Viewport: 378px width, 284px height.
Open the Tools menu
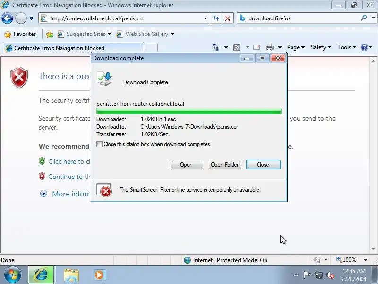(347, 47)
